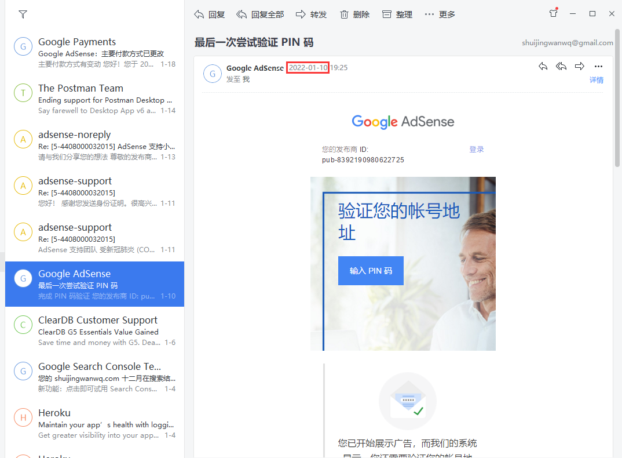
Task: Click the filter funnel icon
Action: 23,14
